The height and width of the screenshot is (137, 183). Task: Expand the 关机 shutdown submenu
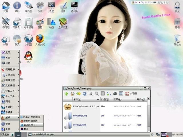tap(10, 129)
